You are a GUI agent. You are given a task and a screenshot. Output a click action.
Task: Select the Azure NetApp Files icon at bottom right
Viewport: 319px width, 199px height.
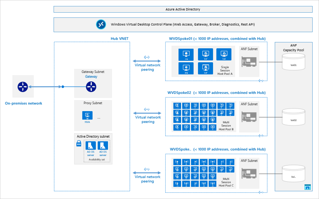307,187
